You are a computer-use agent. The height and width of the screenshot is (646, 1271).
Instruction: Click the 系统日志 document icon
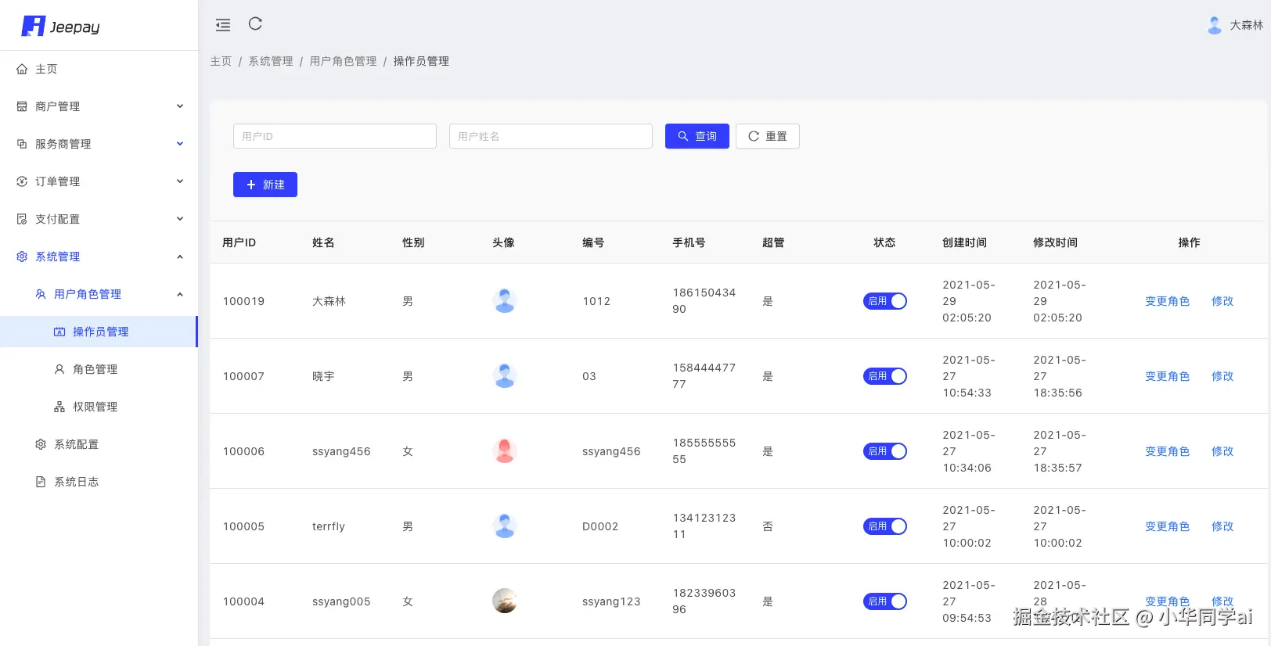pos(41,482)
